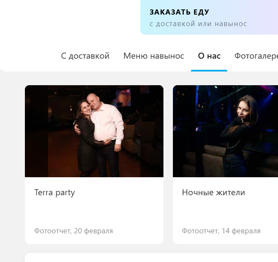Click the partially visible card at bottom

pyautogui.click(x=151, y=257)
